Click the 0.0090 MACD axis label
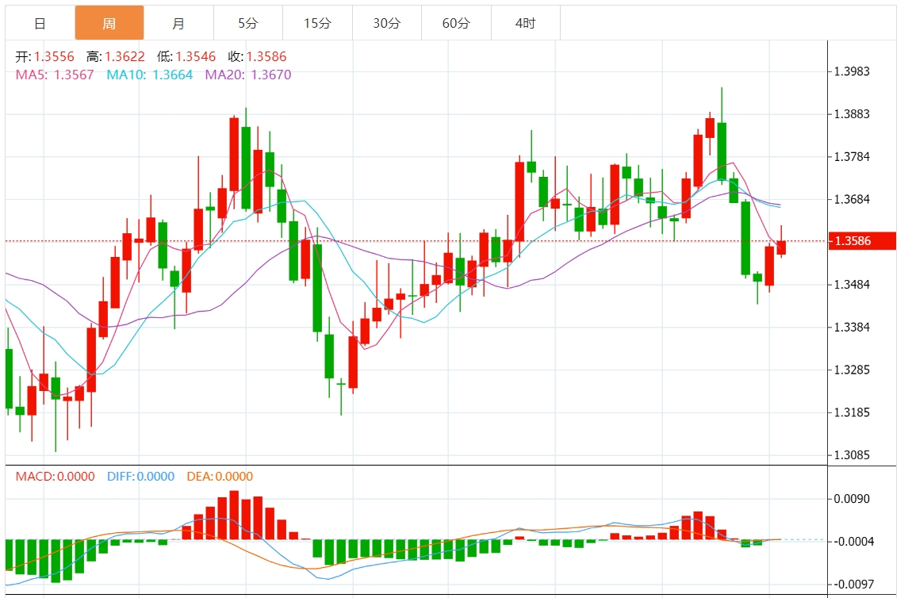912x598 pixels. point(852,499)
